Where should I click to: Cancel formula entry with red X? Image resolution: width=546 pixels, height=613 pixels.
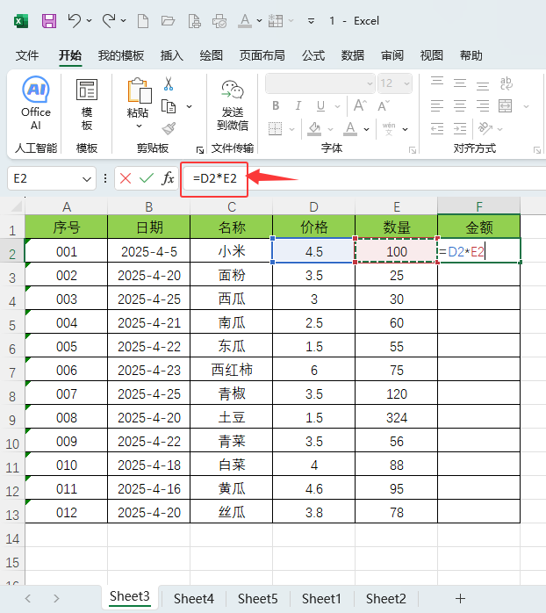click(126, 178)
